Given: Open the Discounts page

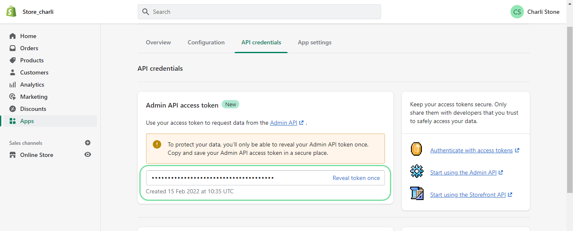Looking at the screenshot, I should 33,109.
